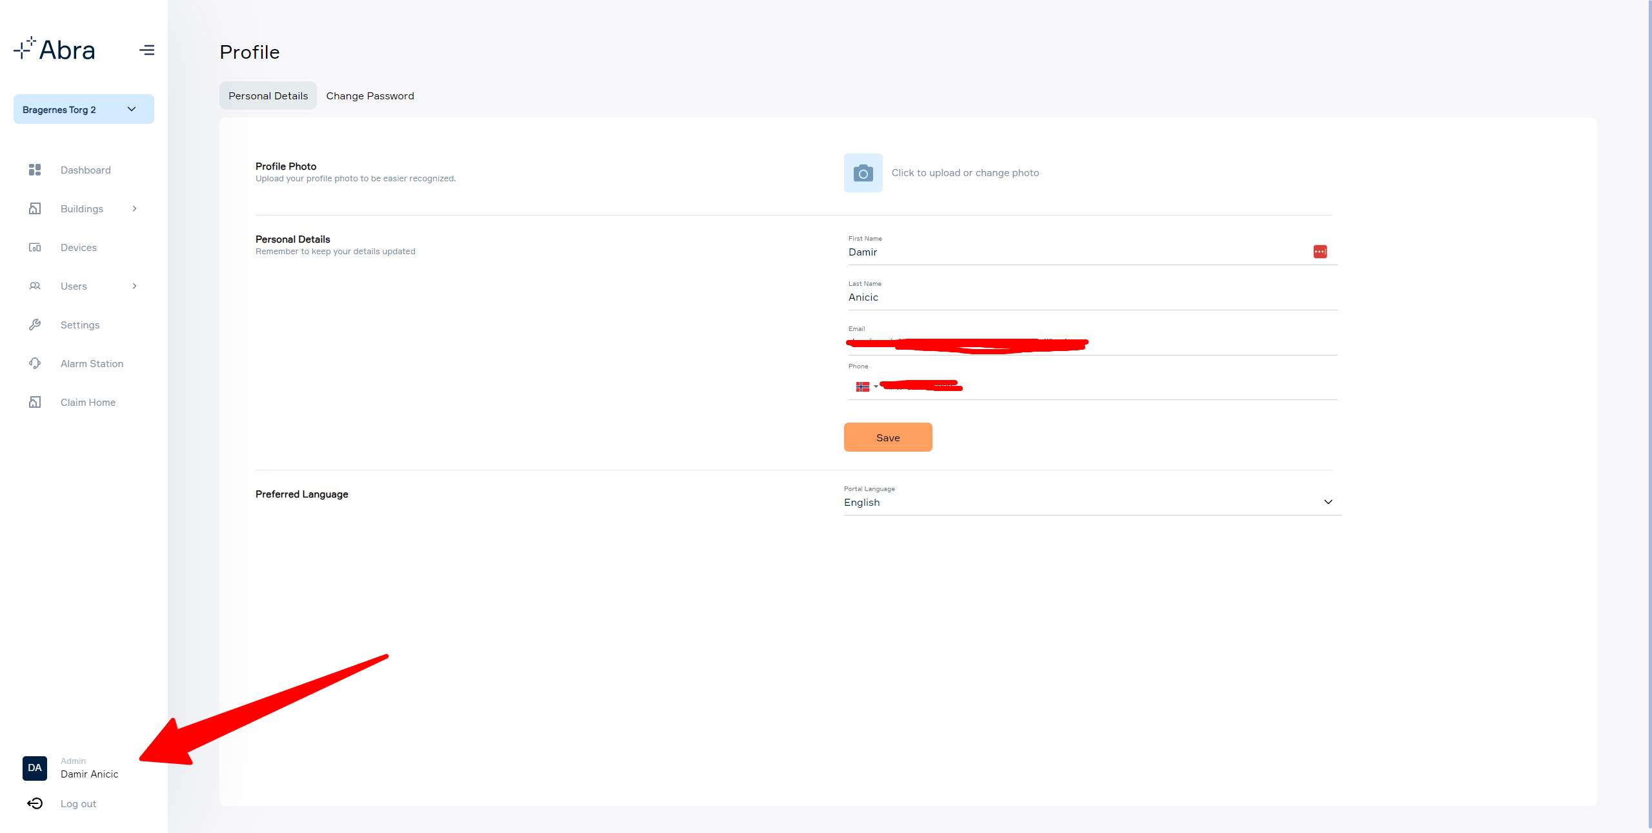Open Alarm Station menu item

point(92,363)
